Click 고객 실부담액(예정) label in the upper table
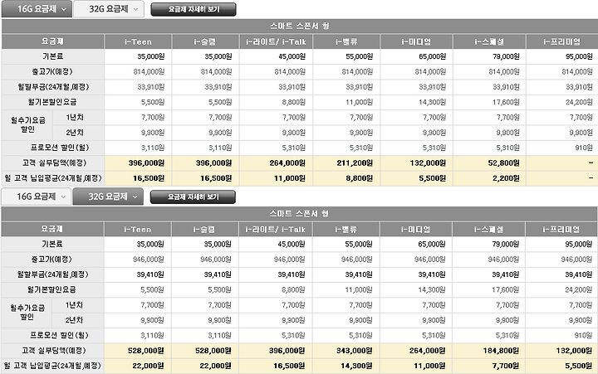 tap(55, 163)
